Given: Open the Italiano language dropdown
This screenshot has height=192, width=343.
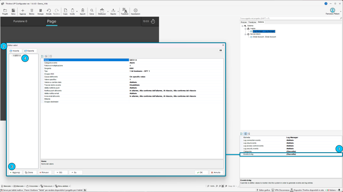Looking at the screenshot, I should point(332,190).
